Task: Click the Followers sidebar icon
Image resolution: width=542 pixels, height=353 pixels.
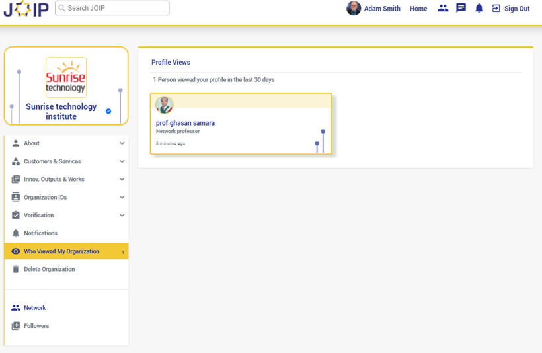Action: (x=16, y=326)
